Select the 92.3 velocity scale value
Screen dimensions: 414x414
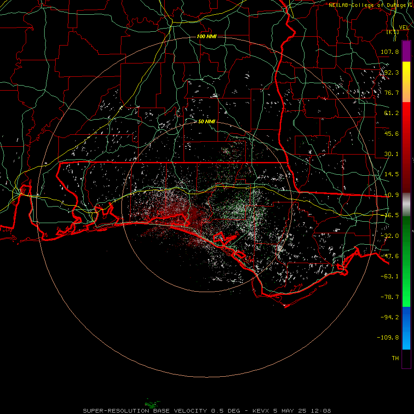click(391, 72)
